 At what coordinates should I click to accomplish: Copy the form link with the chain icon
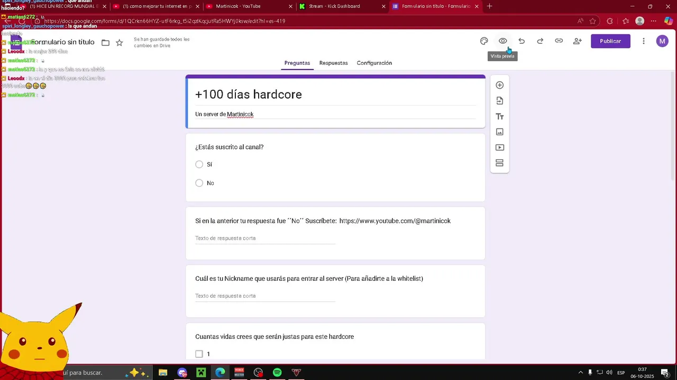pyautogui.click(x=559, y=41)
